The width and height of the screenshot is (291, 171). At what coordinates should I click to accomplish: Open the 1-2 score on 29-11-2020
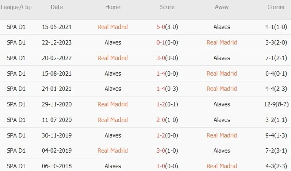coord(161,104)
